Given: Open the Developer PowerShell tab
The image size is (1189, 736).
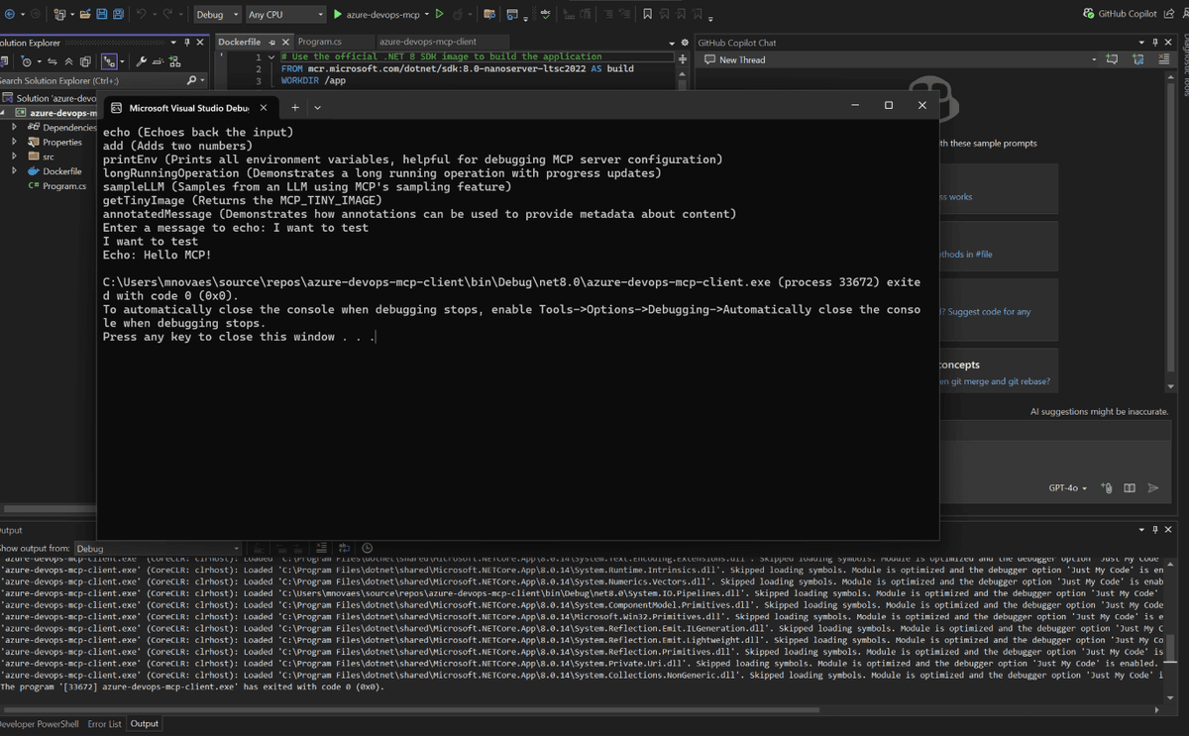Looking at the screenshot, I should coord(39,724).
